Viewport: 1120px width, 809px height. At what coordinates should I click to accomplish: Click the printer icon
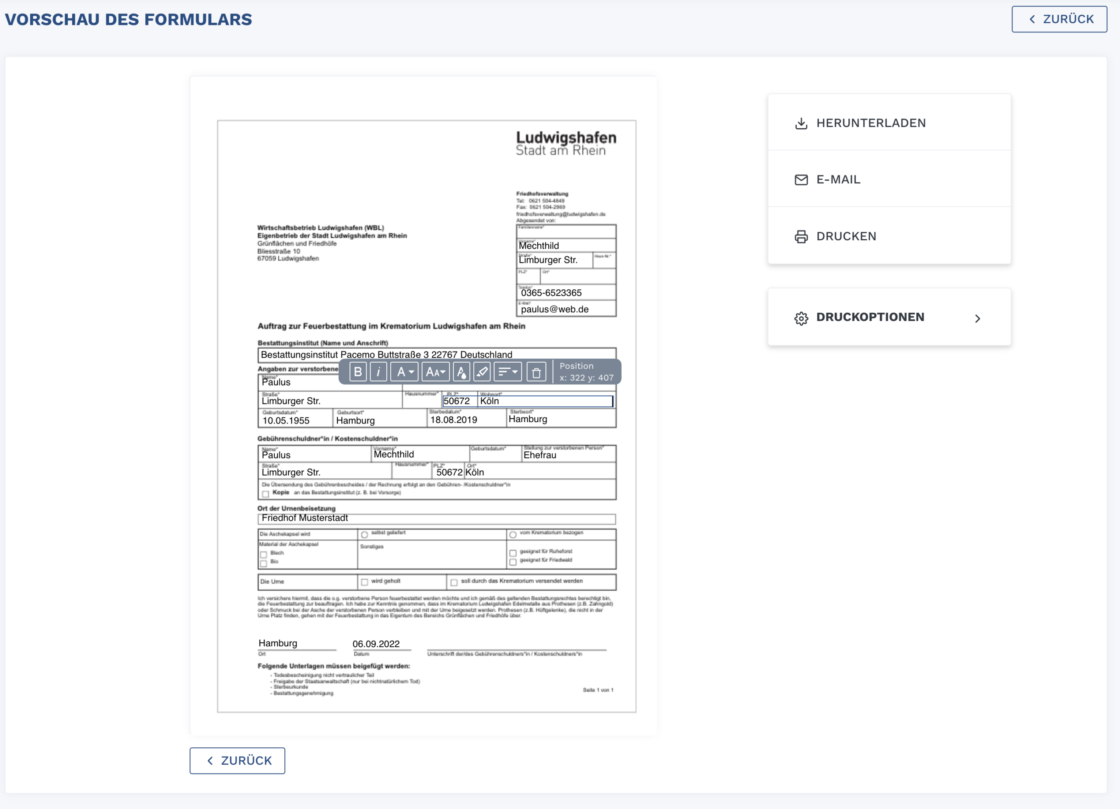click(801, 237)
